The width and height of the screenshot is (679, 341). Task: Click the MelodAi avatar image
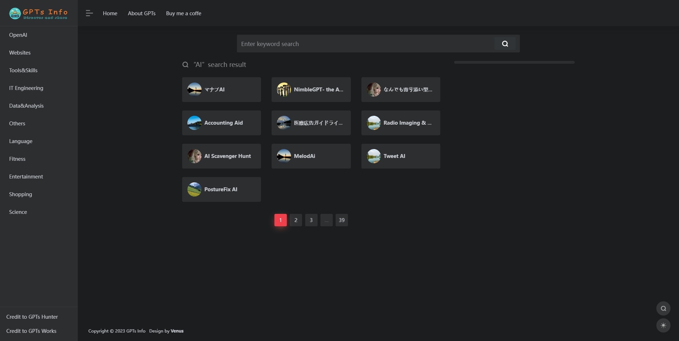click(x=284, y=156)
